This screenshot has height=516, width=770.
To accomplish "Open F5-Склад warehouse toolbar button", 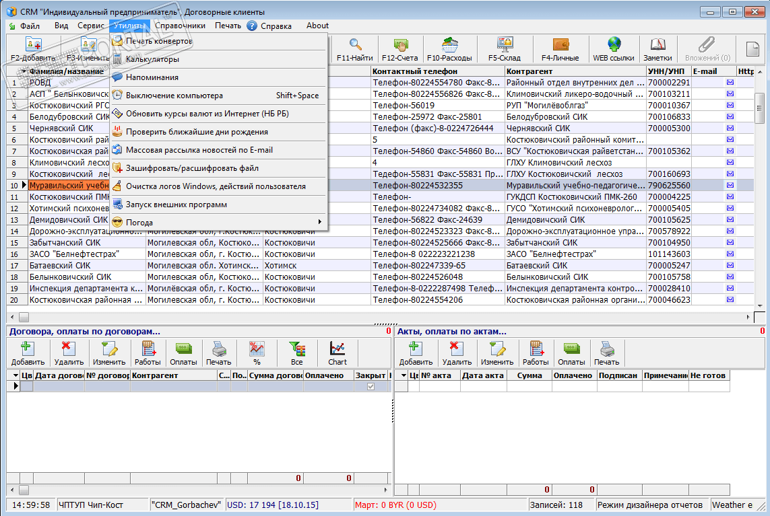I will tap(505, 50).
